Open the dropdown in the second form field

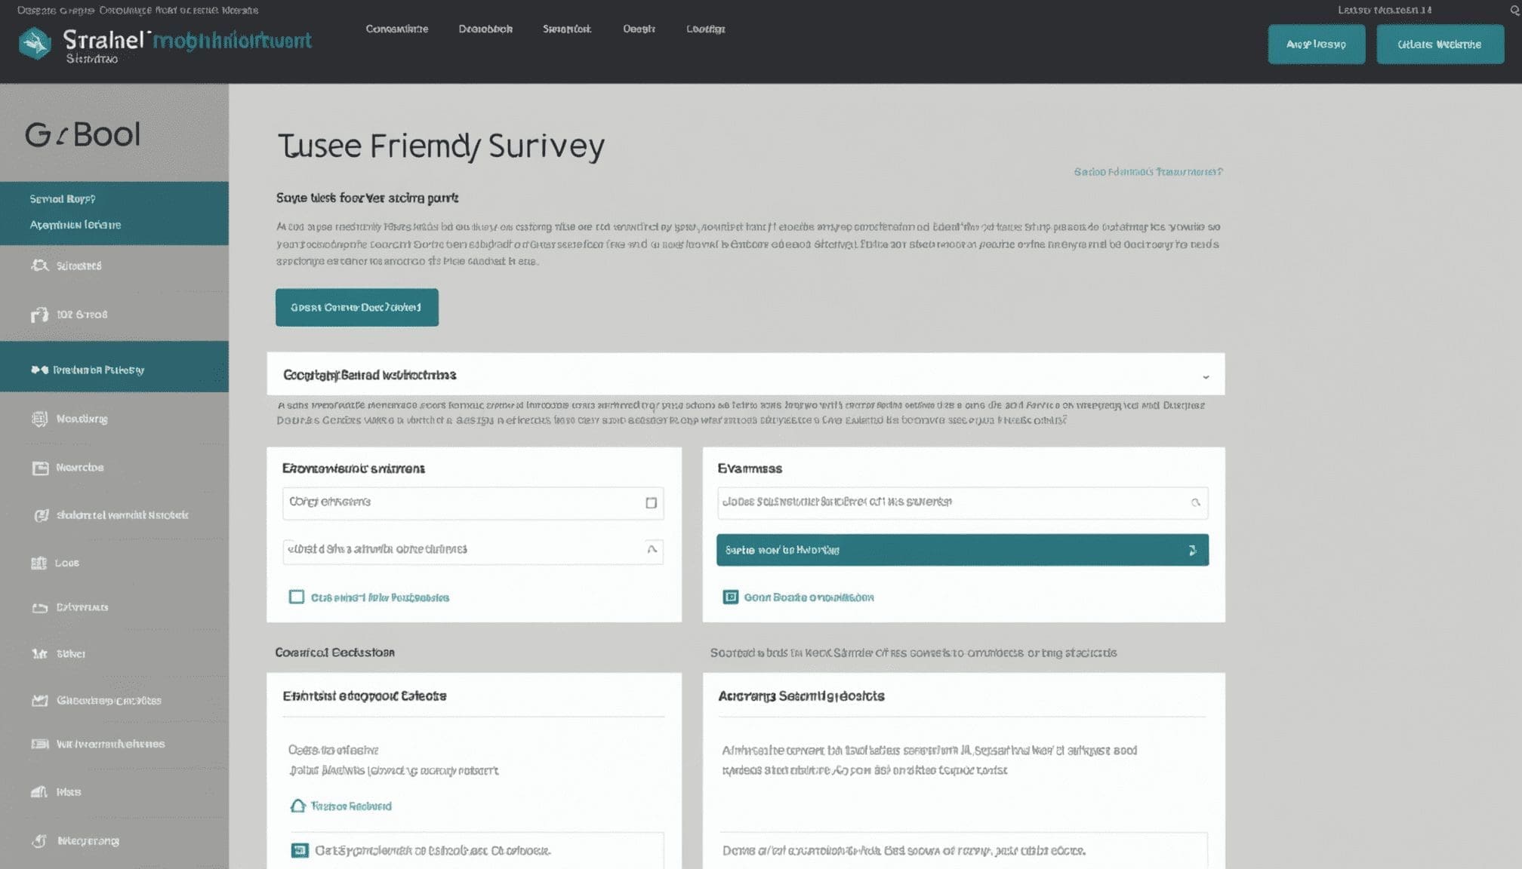[651, 551]
